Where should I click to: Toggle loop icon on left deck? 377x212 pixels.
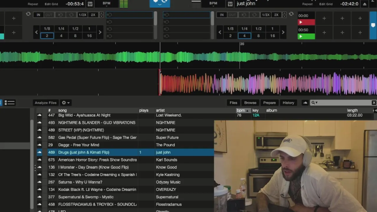coord(28,14)
